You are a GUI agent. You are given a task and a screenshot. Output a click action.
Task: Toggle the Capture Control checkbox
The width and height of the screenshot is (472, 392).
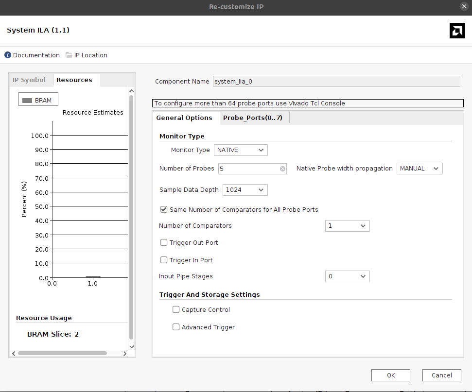tap(176, 309)
